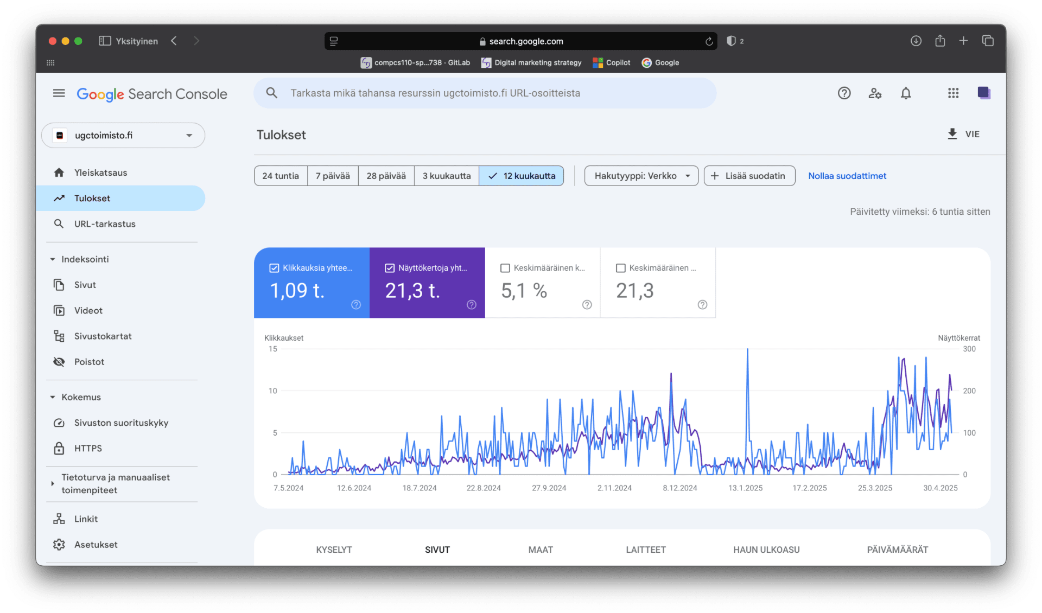The width and height of the screenshot is (1042, 613).
Task: Click the URL inspection search field
Action: tap(485, 93)
